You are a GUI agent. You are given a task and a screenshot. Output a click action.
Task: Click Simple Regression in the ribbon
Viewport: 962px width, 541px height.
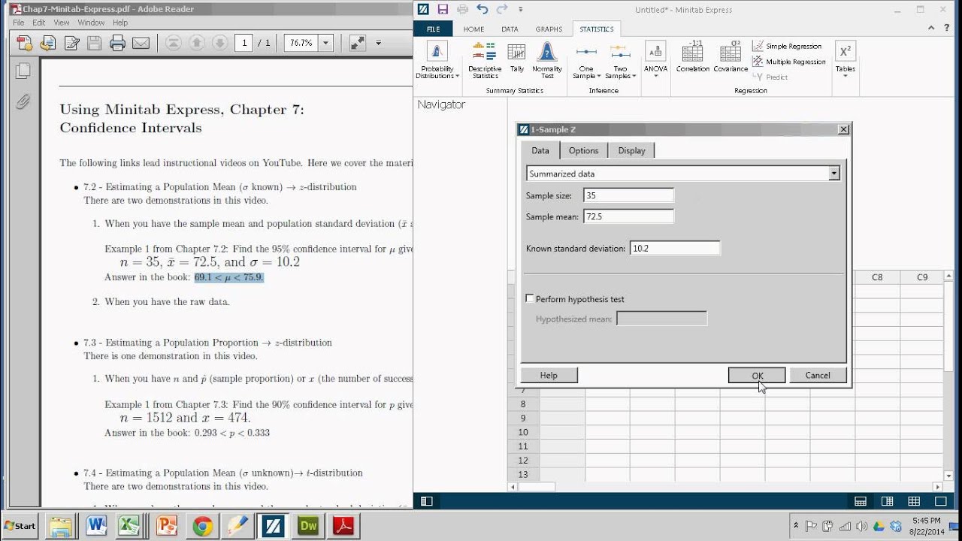pyautogui.click(x=787, y=47)
